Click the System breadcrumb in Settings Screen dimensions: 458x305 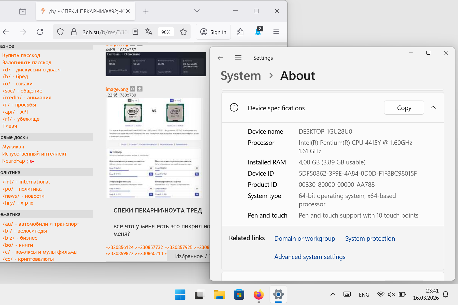tap(241, 76)
